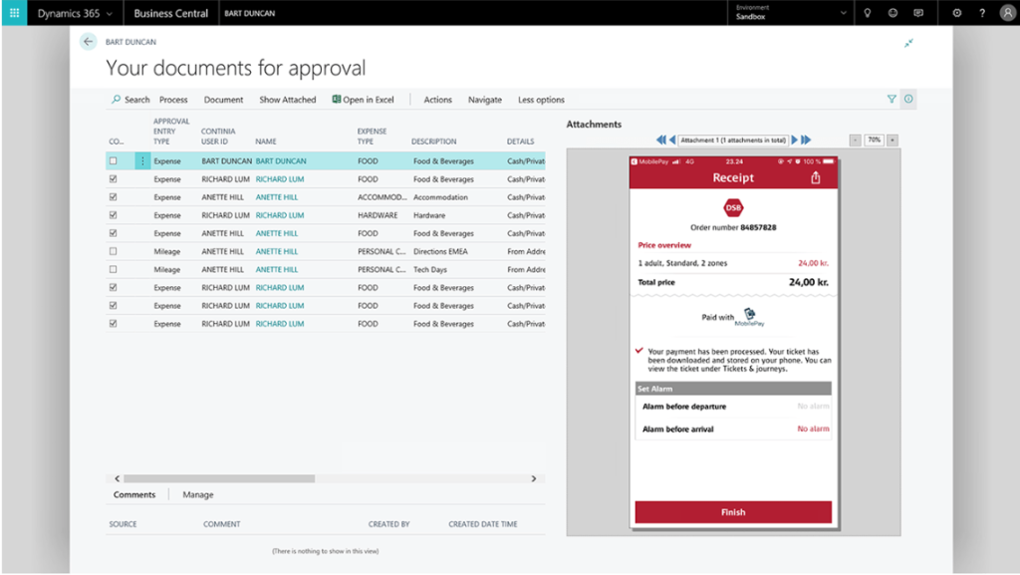Go to the last attachment arrow

pyautogui.click(x=806, y=141)
